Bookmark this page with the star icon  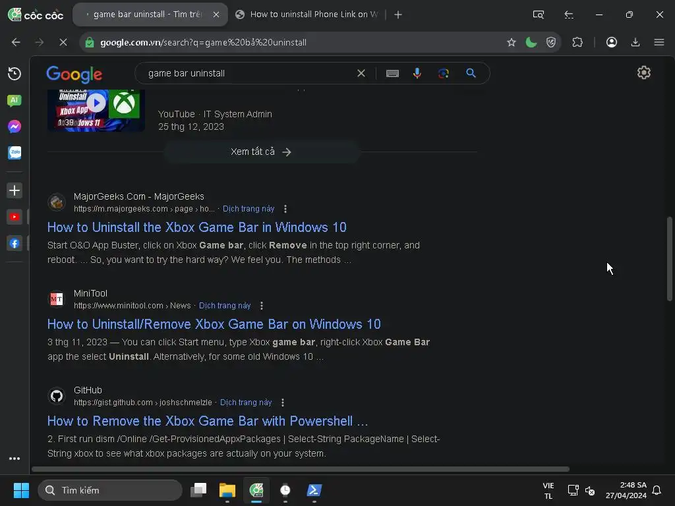coord(511,42)
